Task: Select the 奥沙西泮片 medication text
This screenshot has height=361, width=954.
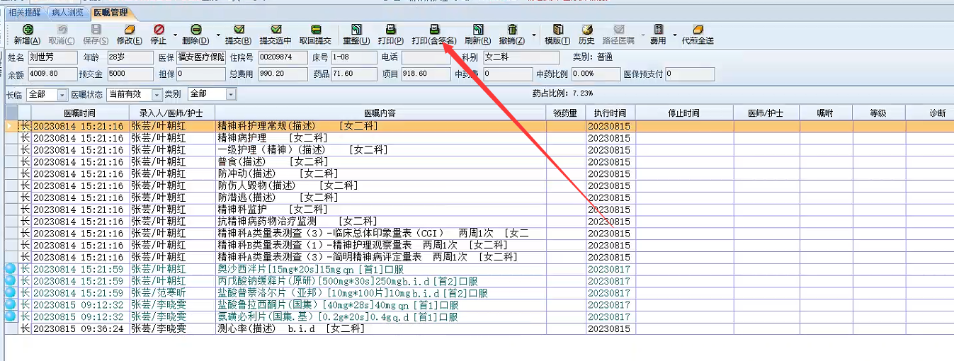Action: point(310,269)
